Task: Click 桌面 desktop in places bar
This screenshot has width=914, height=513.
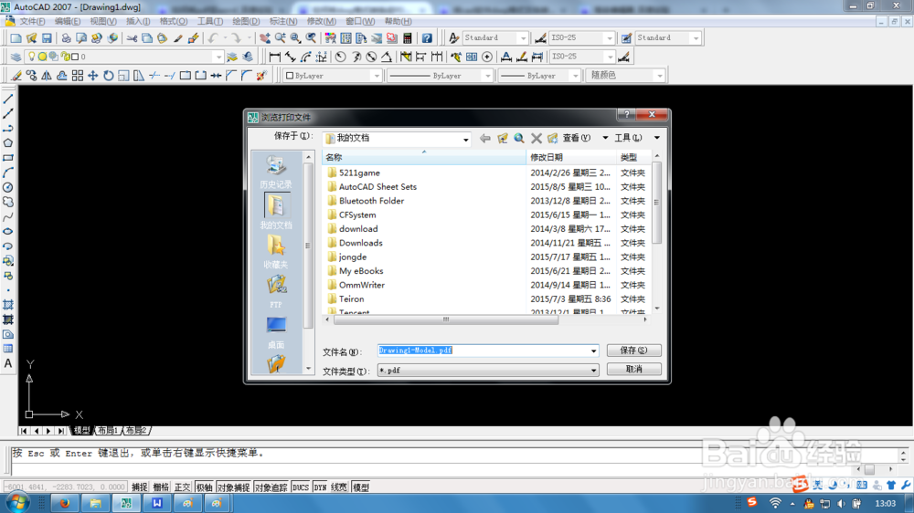Action: [276, 332]
